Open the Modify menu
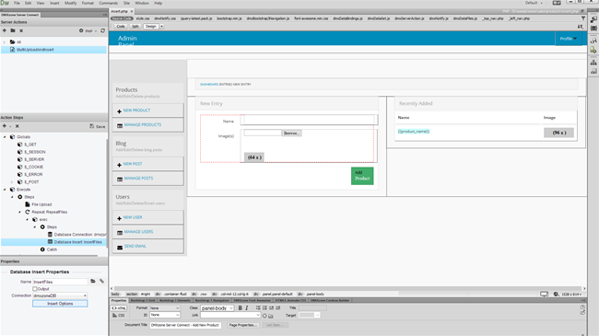The height and width of the screenshot is (336, 599). click(x=71, y=3)
